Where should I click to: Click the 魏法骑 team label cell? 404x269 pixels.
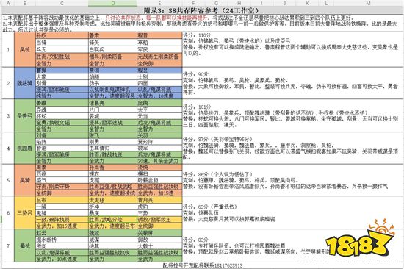pos(25,83)
